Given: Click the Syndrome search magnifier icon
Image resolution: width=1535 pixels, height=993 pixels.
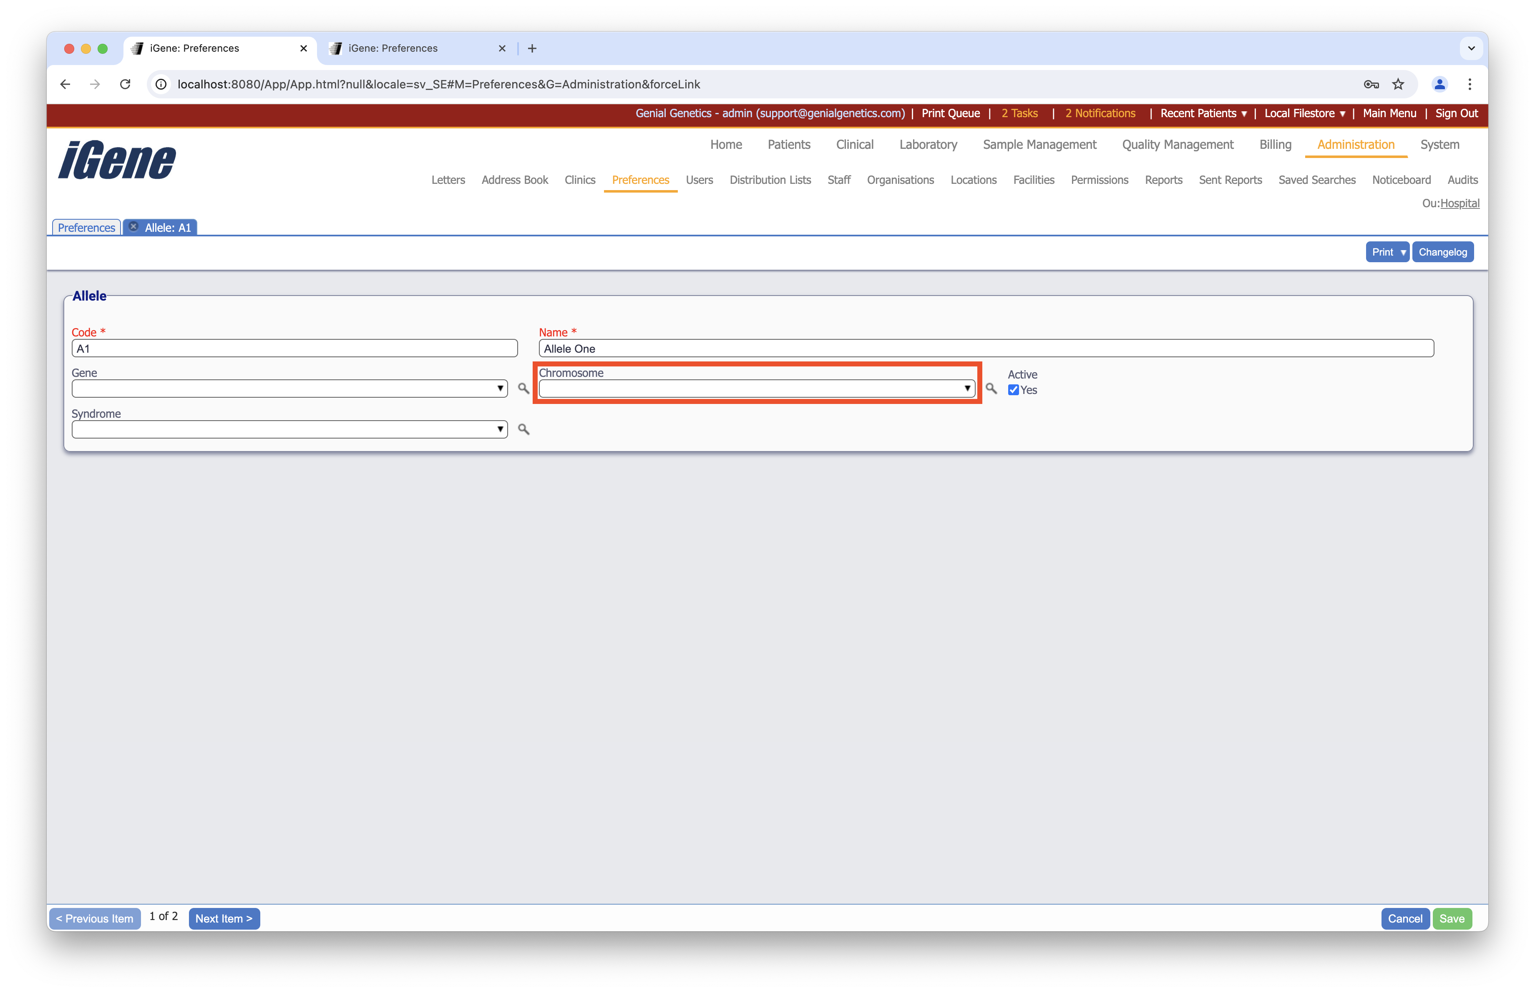Looking at the screenshot, I should click(523, 429).
